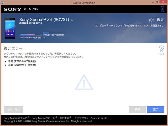
Task: Open the 設定 gear icon
Action: (162, 9)
